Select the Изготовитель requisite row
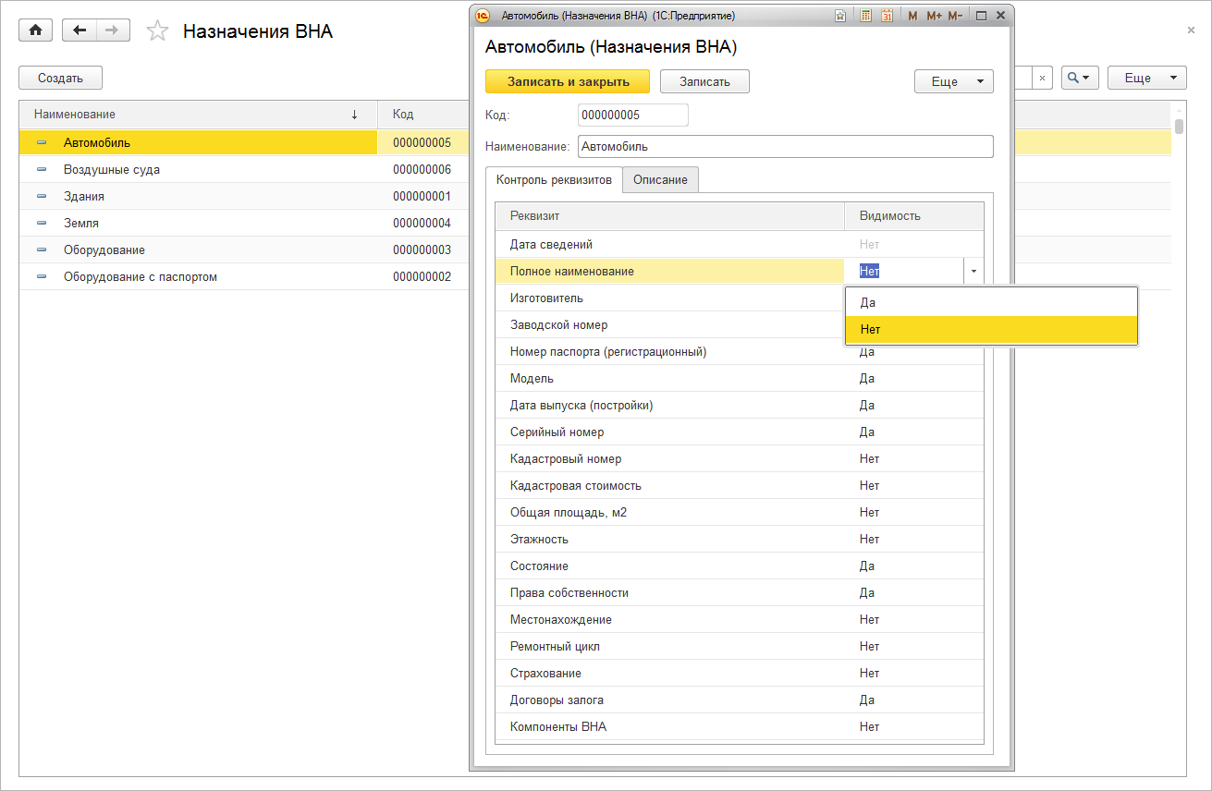The image size is (1212, 791). [x=670, y=298]
